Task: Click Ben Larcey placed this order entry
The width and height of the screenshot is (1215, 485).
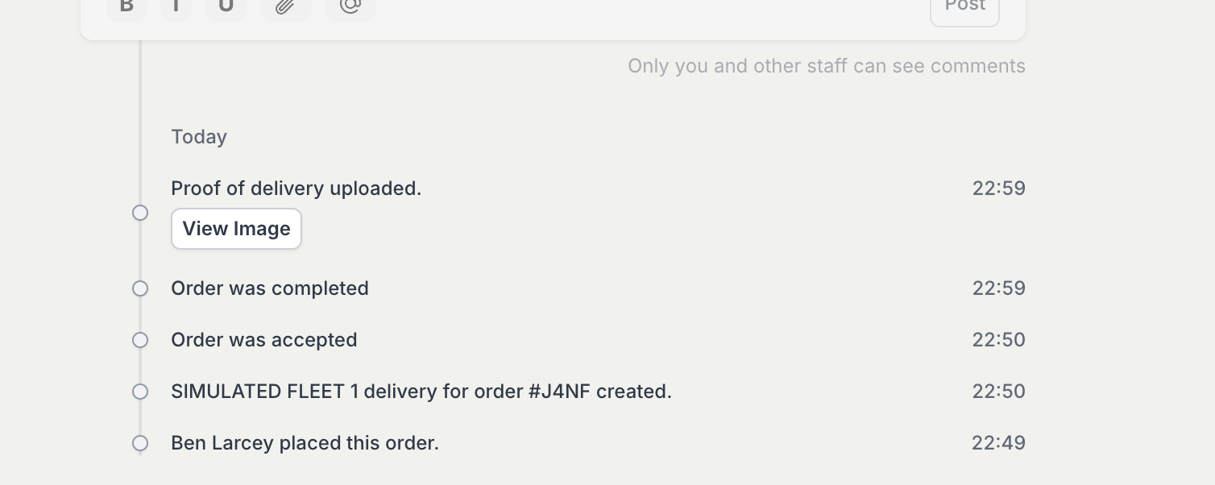Action: coord(305,443)
